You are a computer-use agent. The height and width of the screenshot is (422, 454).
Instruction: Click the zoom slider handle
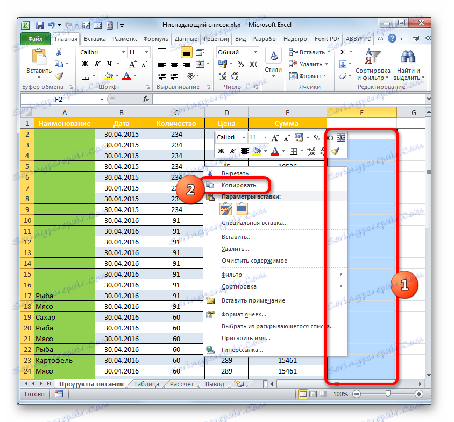388,393
